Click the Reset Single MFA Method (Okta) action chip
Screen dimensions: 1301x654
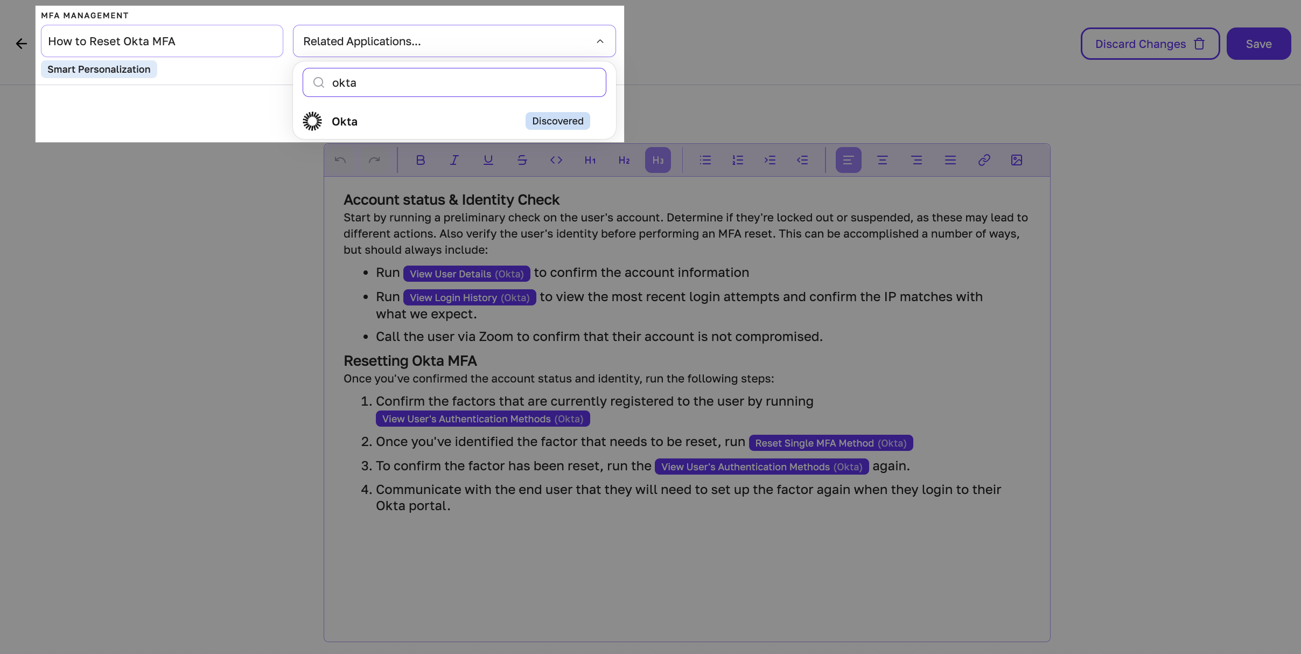tap(830, 442)
